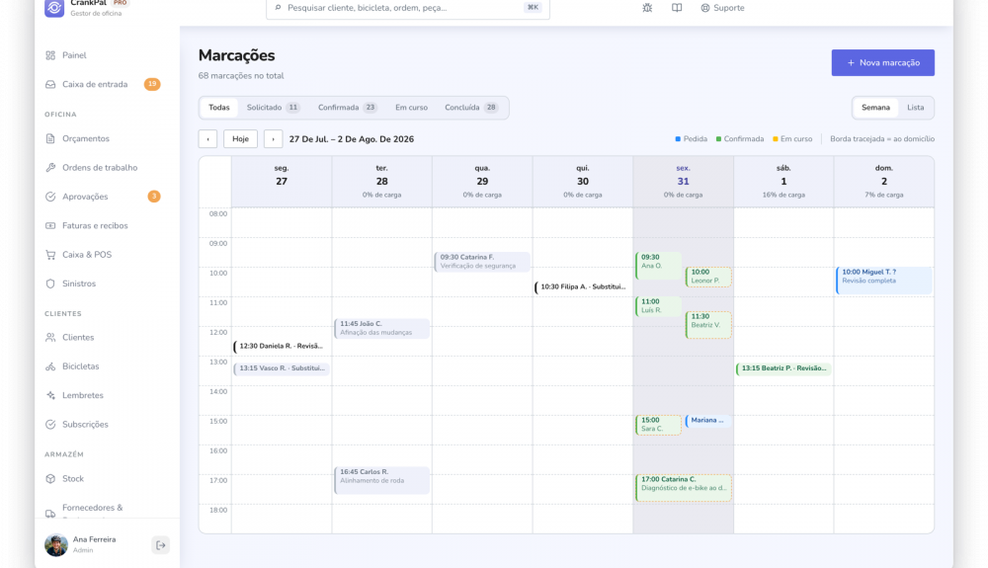Open 11:30 Beatriz V. appointment
This screenshot has height=568, width=988.
(708, 325)
